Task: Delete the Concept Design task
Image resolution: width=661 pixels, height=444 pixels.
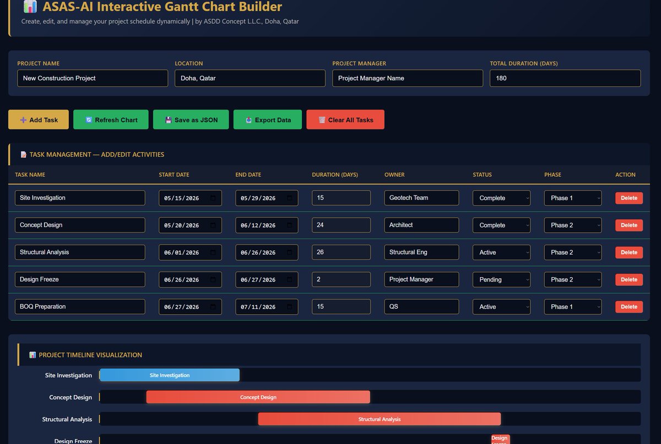Action: point(629,225)
